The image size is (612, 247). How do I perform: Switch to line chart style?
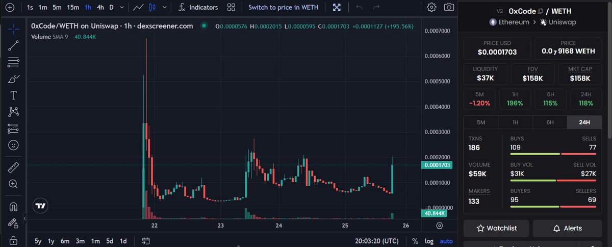click(x=138, y=7)
